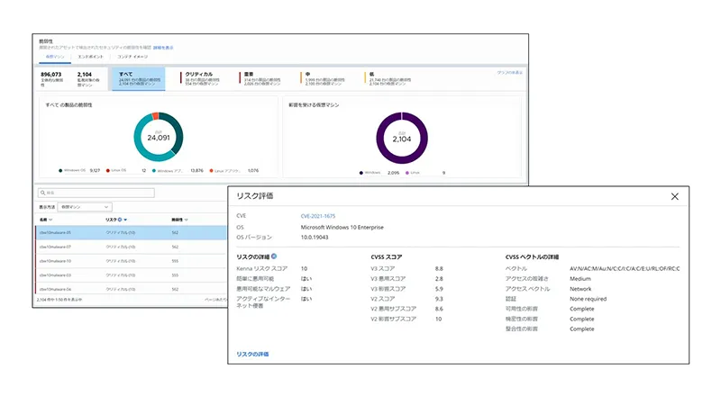Click the アクセス ベクトル value Network
721x405 pixels.
(x=580, y=289)
